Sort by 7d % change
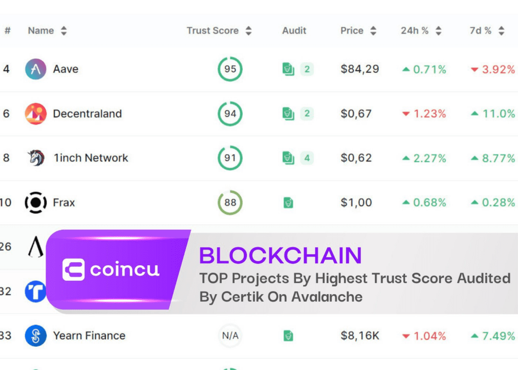 click(x=487, y=31)
